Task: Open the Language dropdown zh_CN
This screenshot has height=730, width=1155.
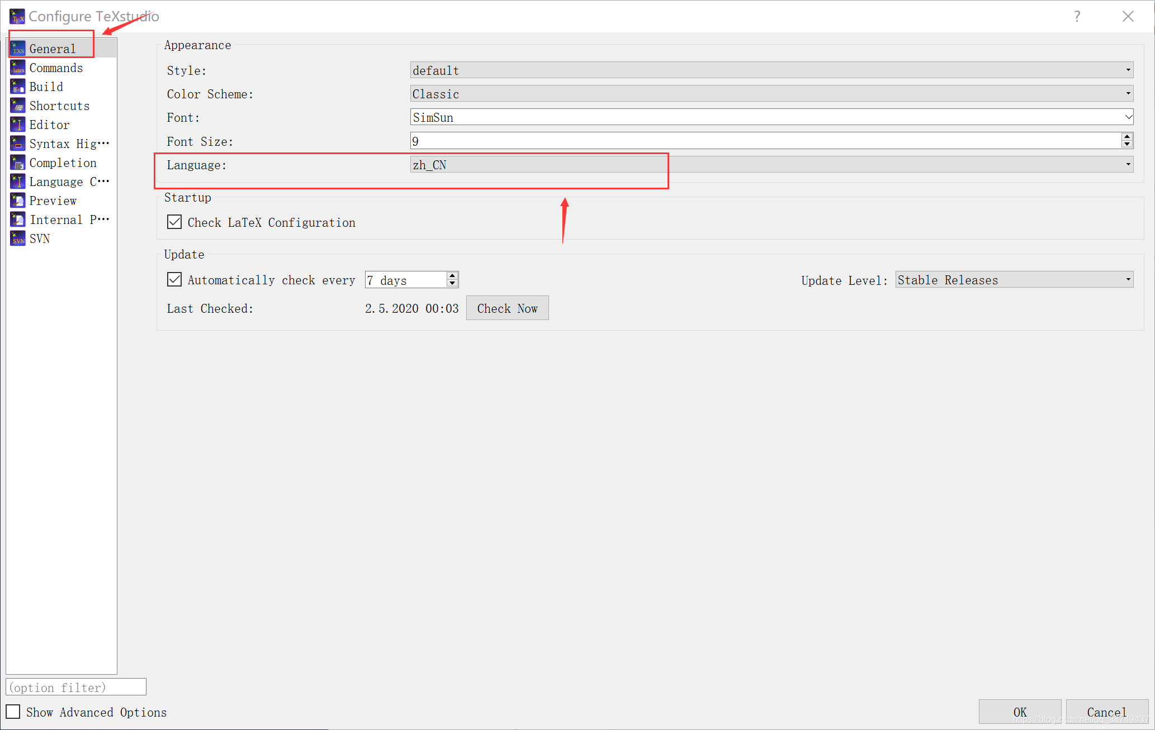Action: pyautogui.click(x=771, y=164)
